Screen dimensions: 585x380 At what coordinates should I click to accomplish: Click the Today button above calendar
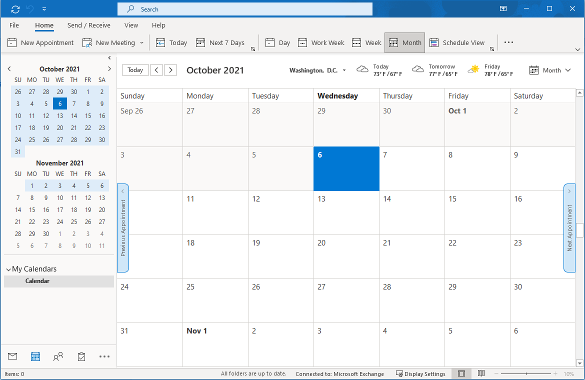135,70
